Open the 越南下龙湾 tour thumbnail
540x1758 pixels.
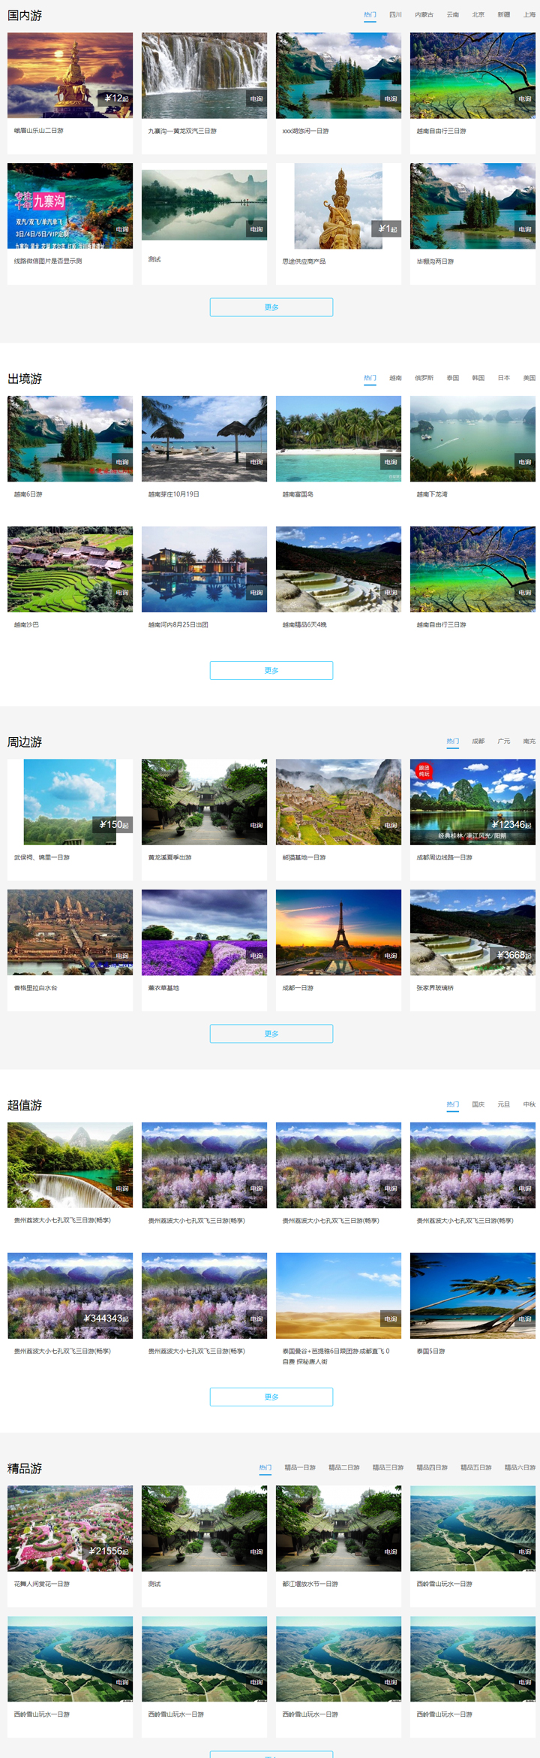(x=472, y=439)
